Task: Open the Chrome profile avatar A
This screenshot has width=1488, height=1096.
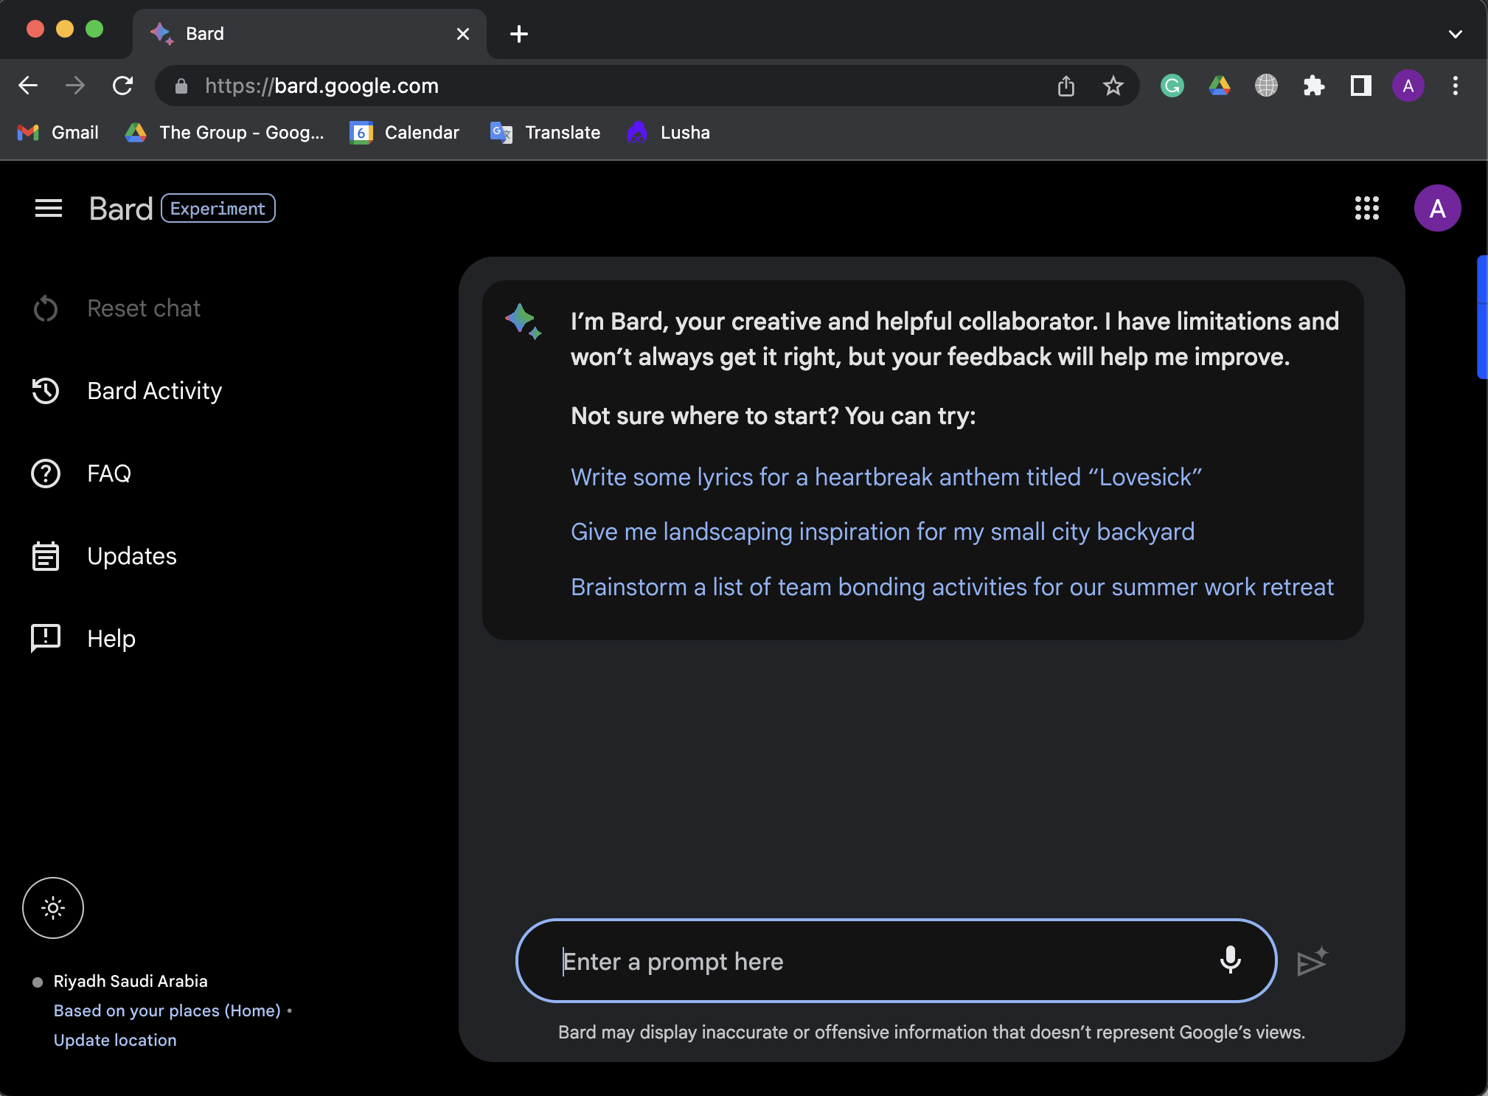Action: 1408,86
